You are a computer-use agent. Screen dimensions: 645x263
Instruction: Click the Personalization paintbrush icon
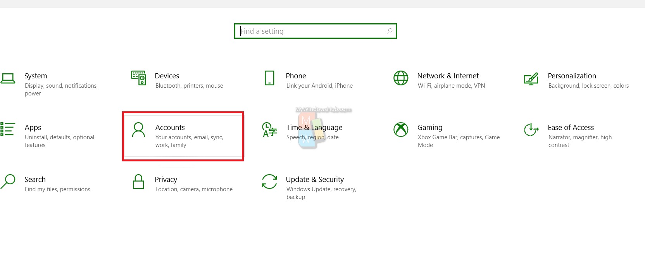[x=531, y=79]
